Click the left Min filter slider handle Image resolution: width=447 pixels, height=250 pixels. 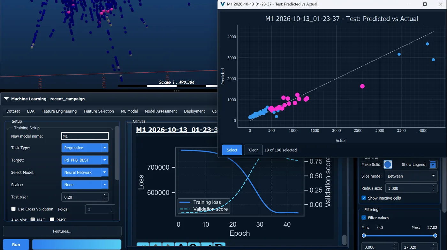(364, 235)
